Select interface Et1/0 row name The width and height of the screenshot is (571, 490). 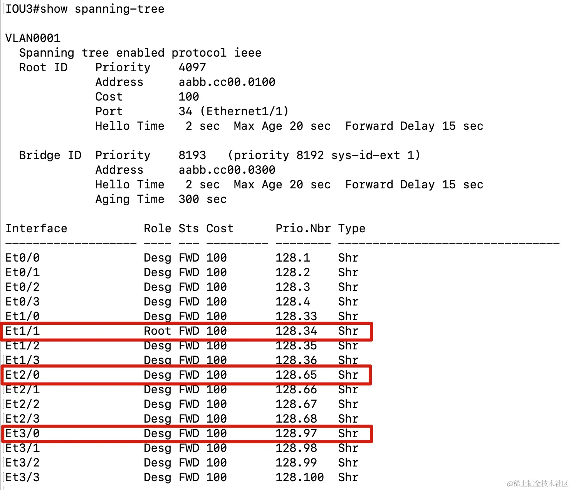click(x=23, y=316)
